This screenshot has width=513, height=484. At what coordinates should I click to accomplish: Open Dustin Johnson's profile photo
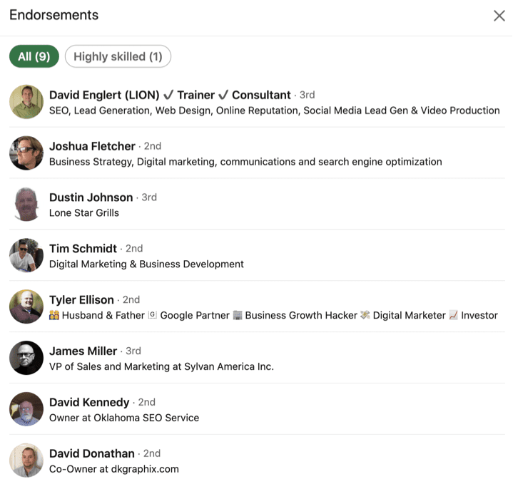[x=26, y=205]
